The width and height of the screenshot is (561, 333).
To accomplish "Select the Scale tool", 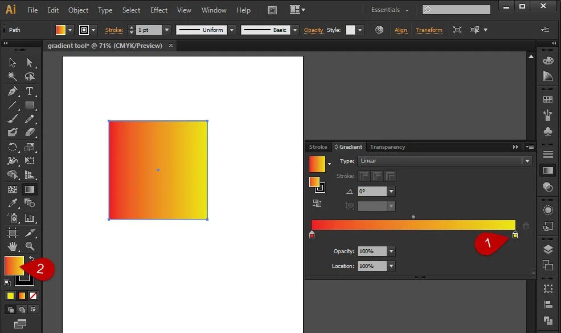I will 30,147.
